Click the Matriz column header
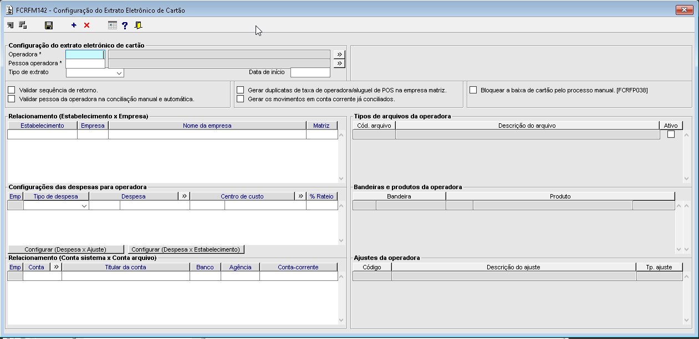This screenshot has width=699, height=339. pos(322,126)
